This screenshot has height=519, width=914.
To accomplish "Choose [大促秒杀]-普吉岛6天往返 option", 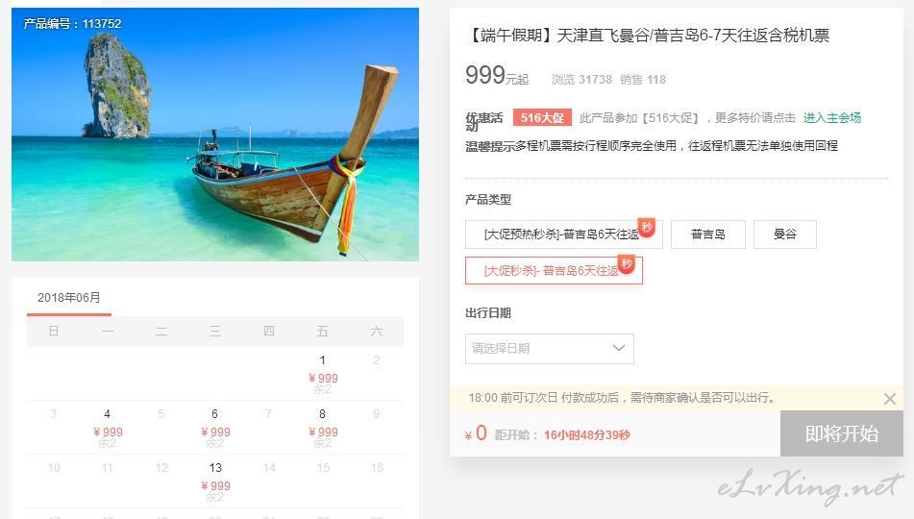I will click(554, 271).
